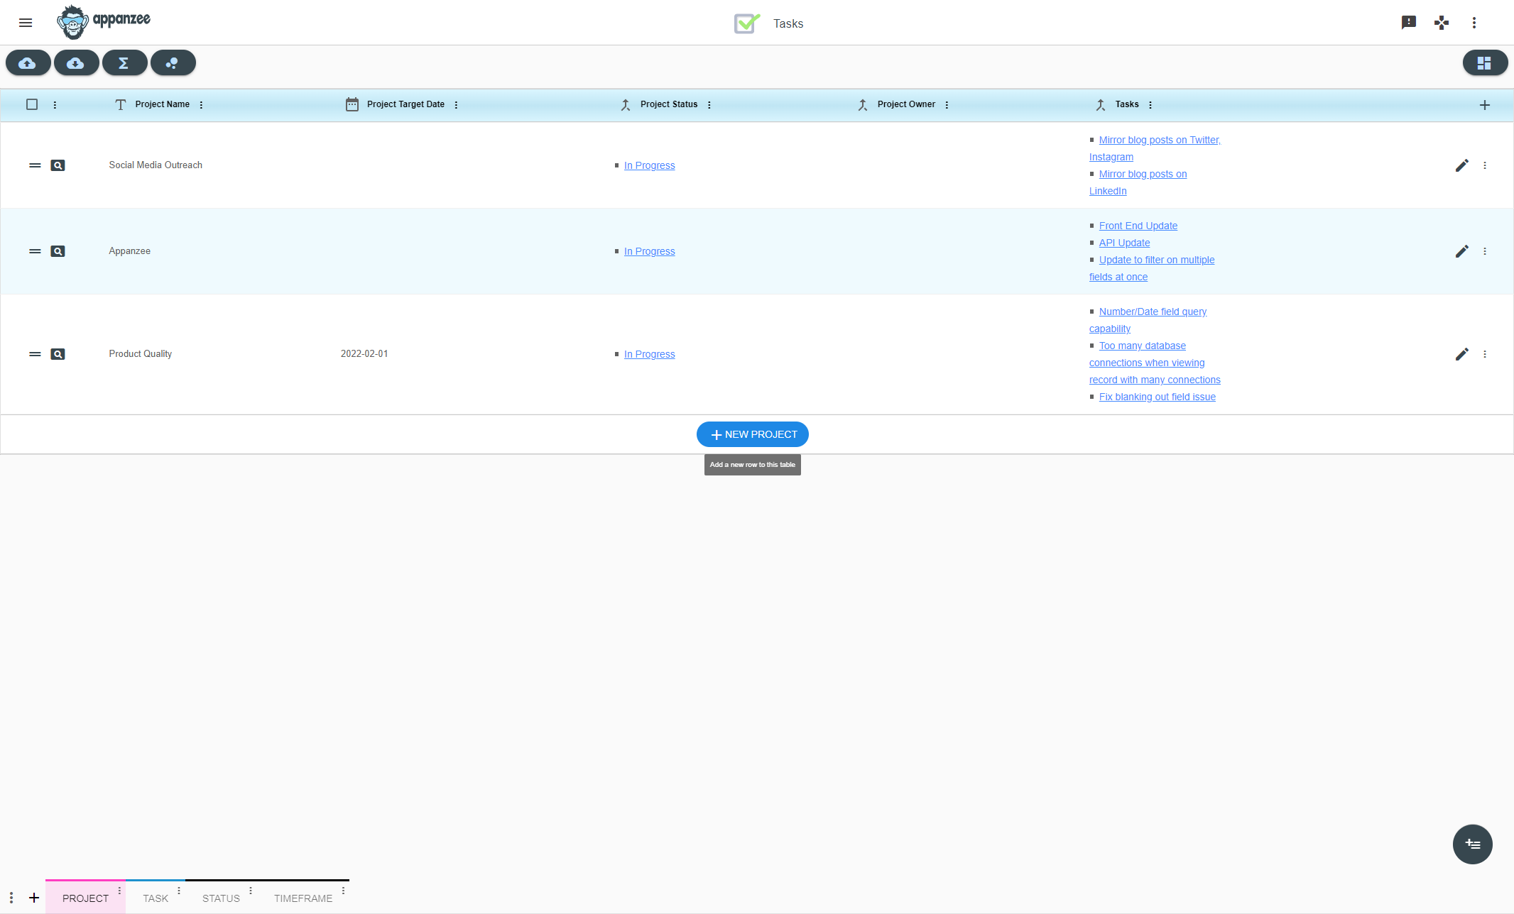Click the Project Name column header
This screenshot has width=1514, height=914.
[163, 104]
